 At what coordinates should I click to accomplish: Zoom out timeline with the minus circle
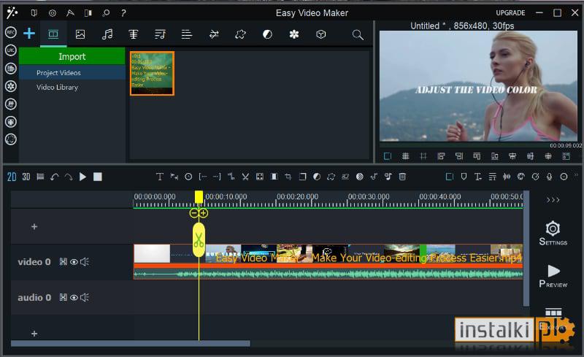tap(194, 213)
